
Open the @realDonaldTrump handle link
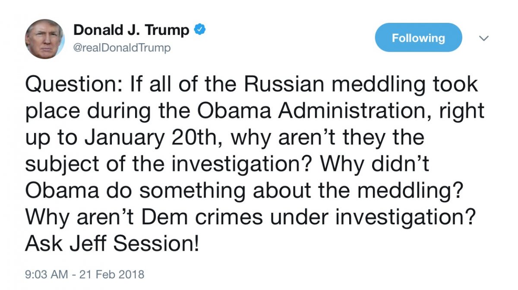[x=122, y=47]
